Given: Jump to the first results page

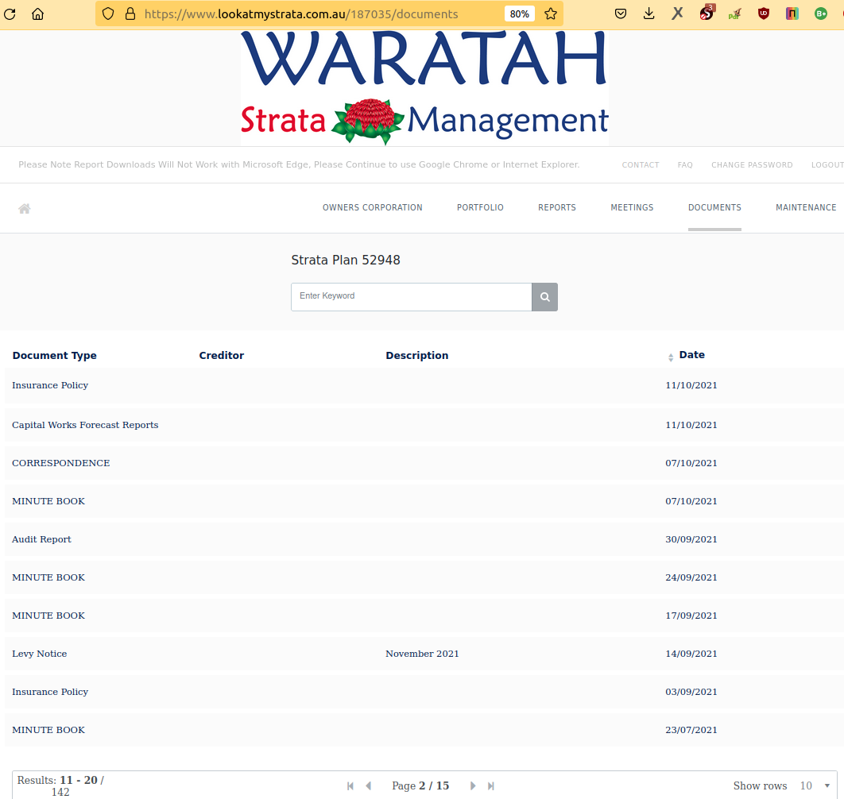Looking at the screenshot, I should pyautogui.click(x=350, y=785).
